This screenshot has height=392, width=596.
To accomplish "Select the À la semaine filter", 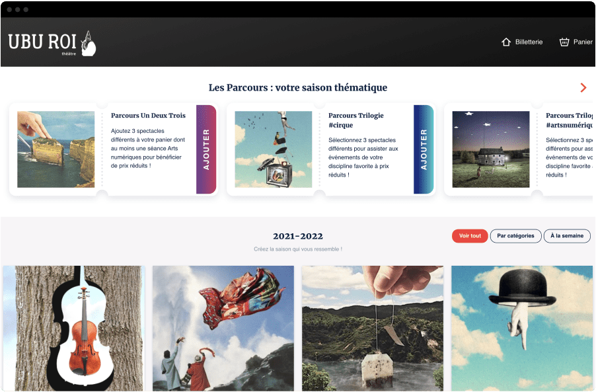I will (567, 236).
